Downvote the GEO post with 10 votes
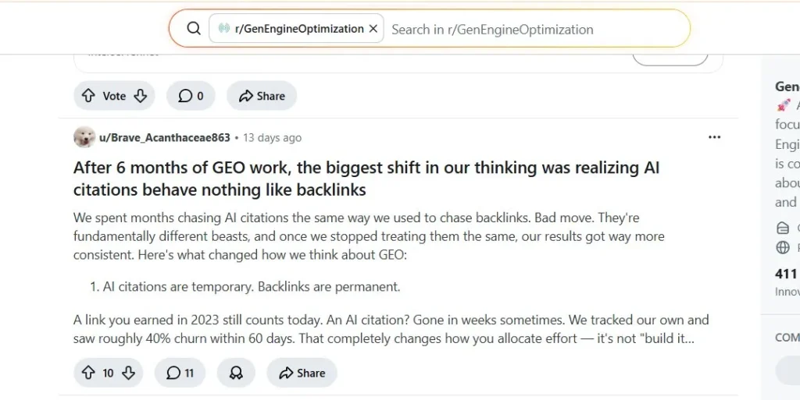 click(128, 373)
